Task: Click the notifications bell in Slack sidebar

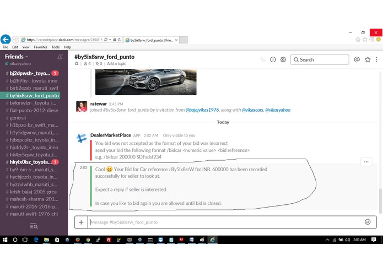Action: [x=60, y=57]
